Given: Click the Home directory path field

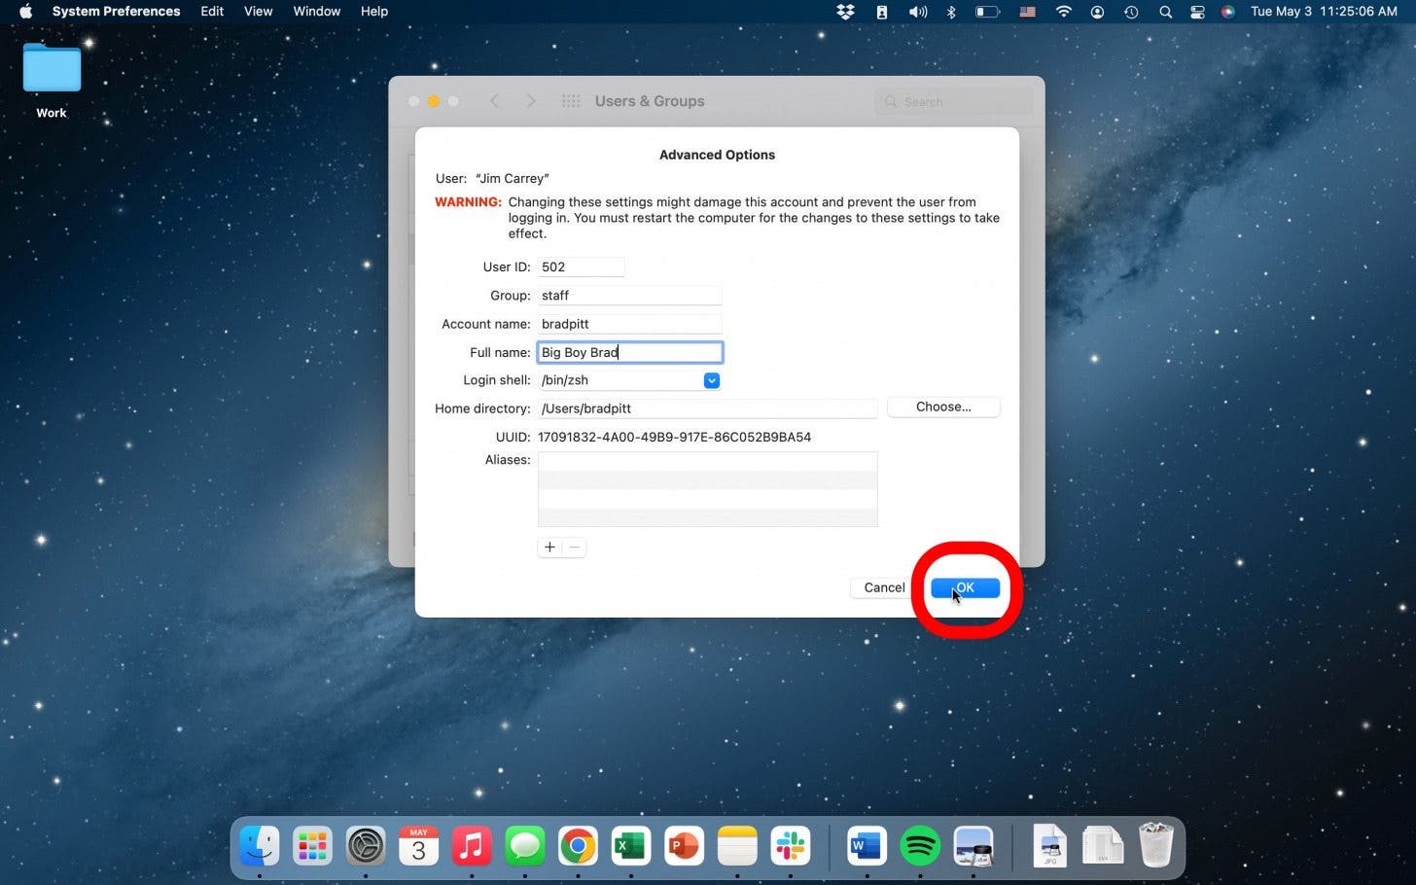Looking at the screenshot, I should pos(707,408).
